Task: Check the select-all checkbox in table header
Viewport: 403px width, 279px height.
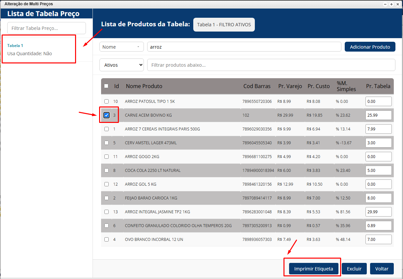Action: coord(106,86)
